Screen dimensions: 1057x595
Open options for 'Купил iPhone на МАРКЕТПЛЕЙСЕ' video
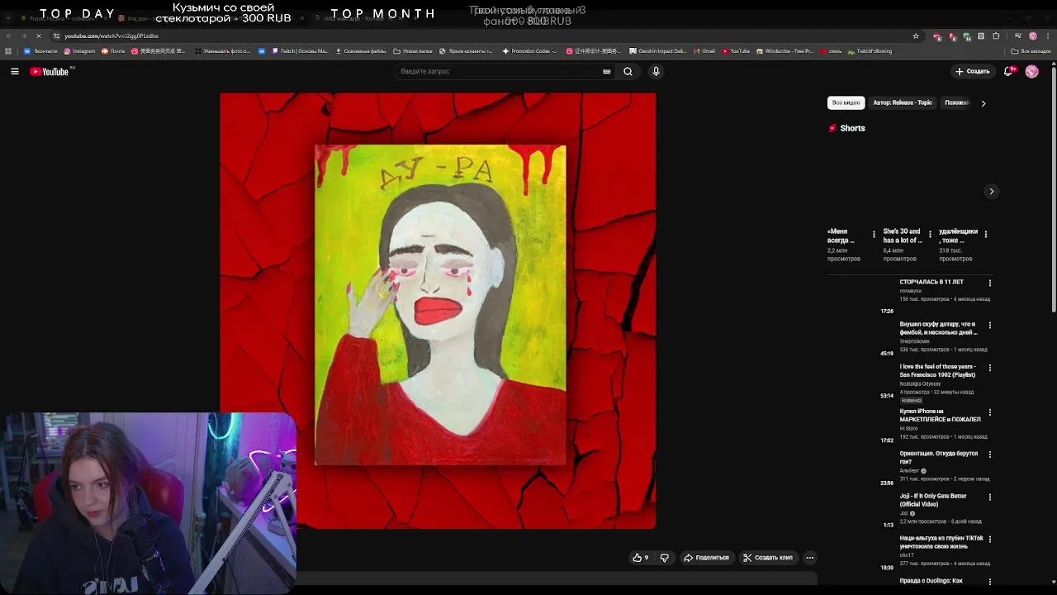990,412
